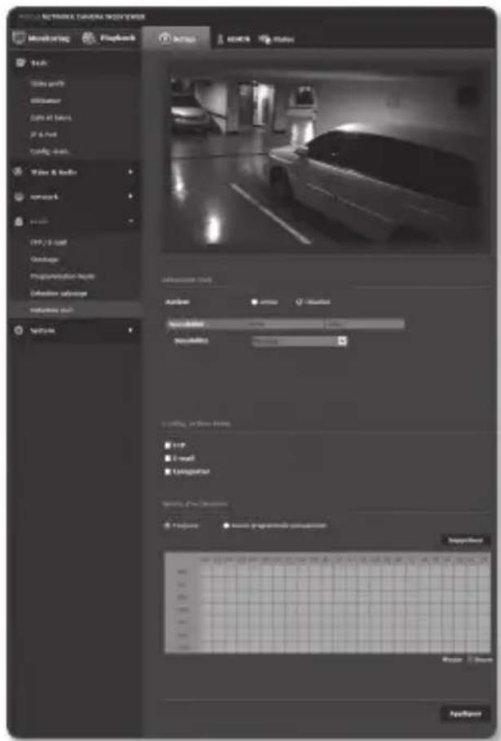Click the Playback reel icon
This screenshot has width=501, height=741.
pyautogui.click(x=89, y=38)
